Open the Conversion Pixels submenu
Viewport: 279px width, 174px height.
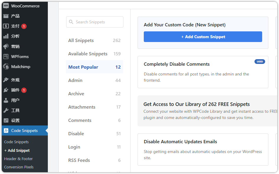pyautogui.click(x=19, y=167)
